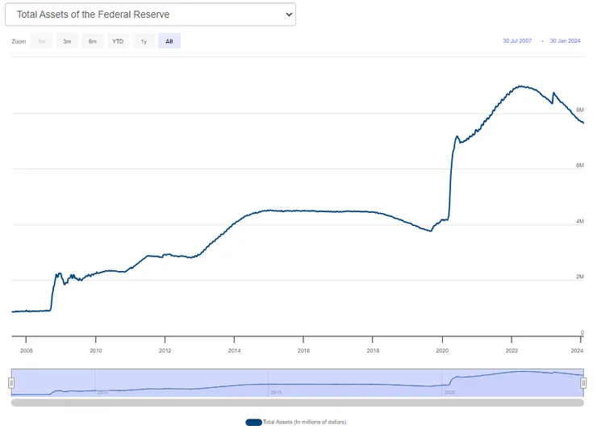Click the 2015 marker in the navigator
The image size is (597, 434).
click(275, 392)
